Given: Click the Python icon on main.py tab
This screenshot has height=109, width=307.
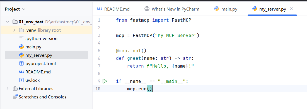Looking at the screenshot, I should [216, 9].
